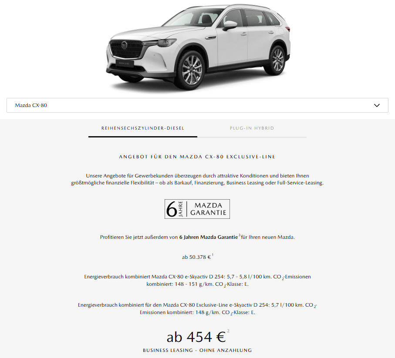Image resolution: width=395 pixels, height=358 pixels.
Task: Click the Energieverbrauch Exclusive-Line consumption paragraph
Action: coord(197,309)
